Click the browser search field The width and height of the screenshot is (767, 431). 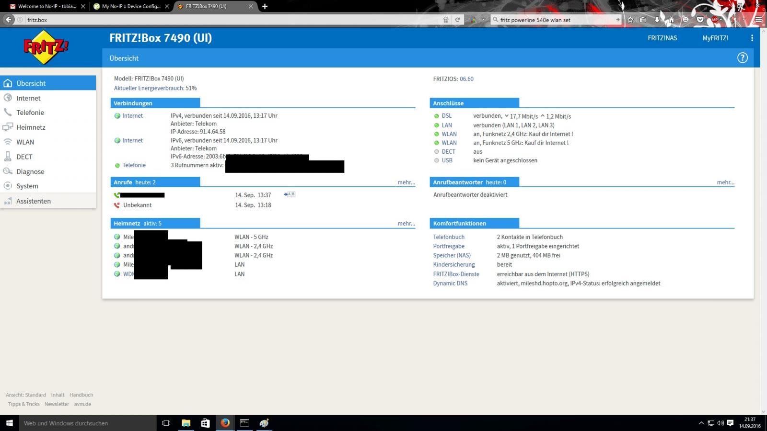[556, 20]
